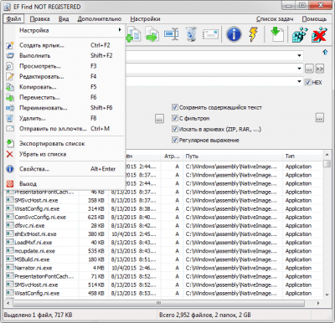Click the >> button

pos(320,69)
